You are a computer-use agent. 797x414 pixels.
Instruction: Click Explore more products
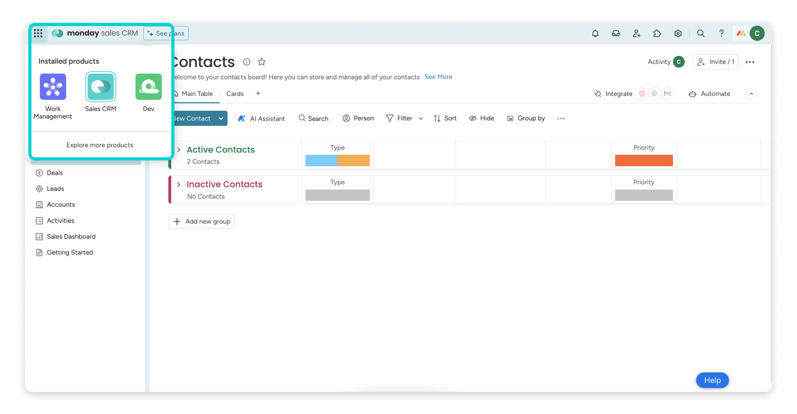tap(100, 145)
